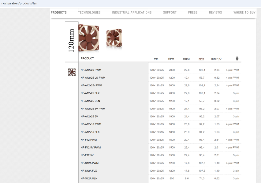
Task: Open the NF-A12x25 5V product page
Action: (x=89, y=117)
